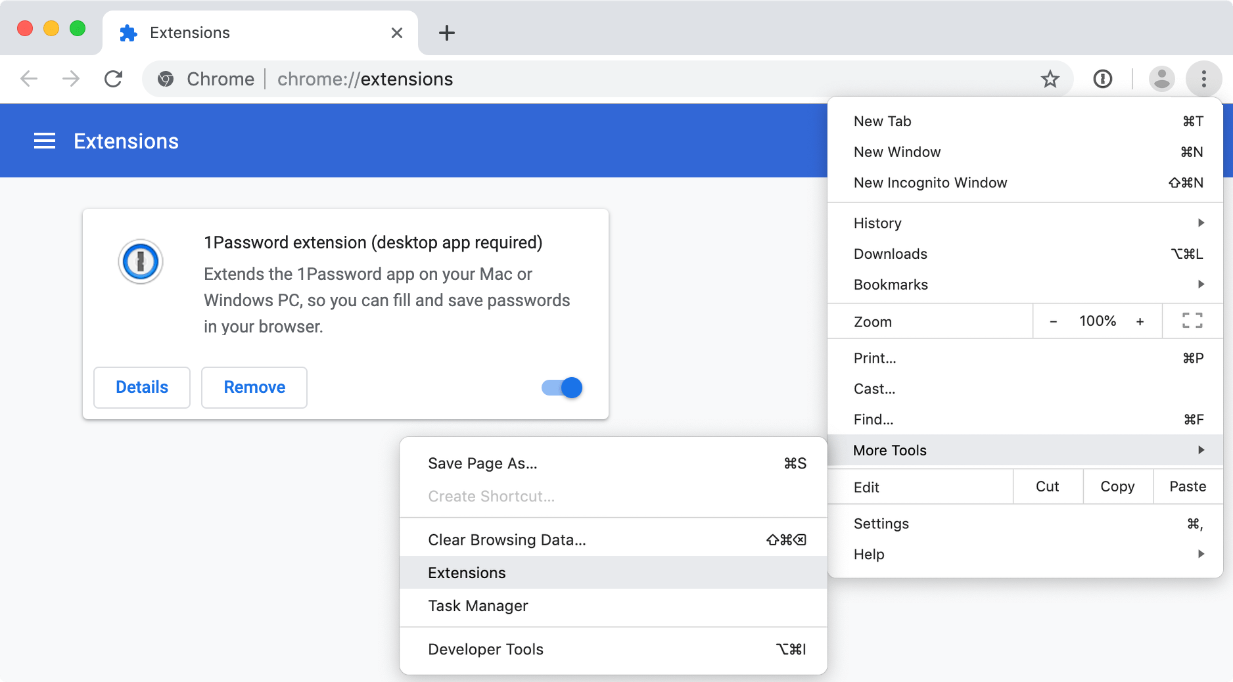1233x682 pixels.
Task: Click the 1Password extension title text
Action: [373, 242]
